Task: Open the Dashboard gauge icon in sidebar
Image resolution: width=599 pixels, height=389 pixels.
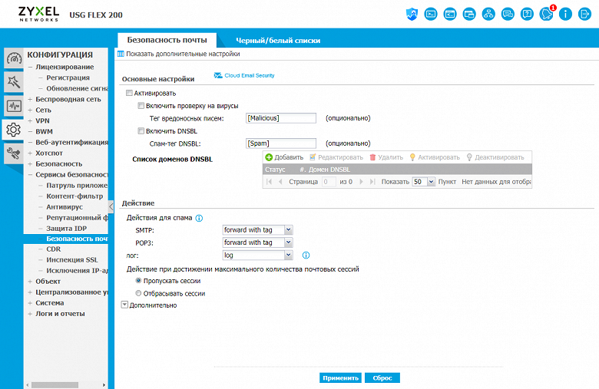Action: tap(14, 58)
